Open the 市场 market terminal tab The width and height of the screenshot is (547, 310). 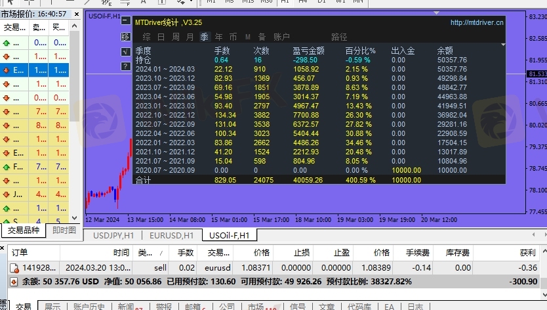coord(256,307)
